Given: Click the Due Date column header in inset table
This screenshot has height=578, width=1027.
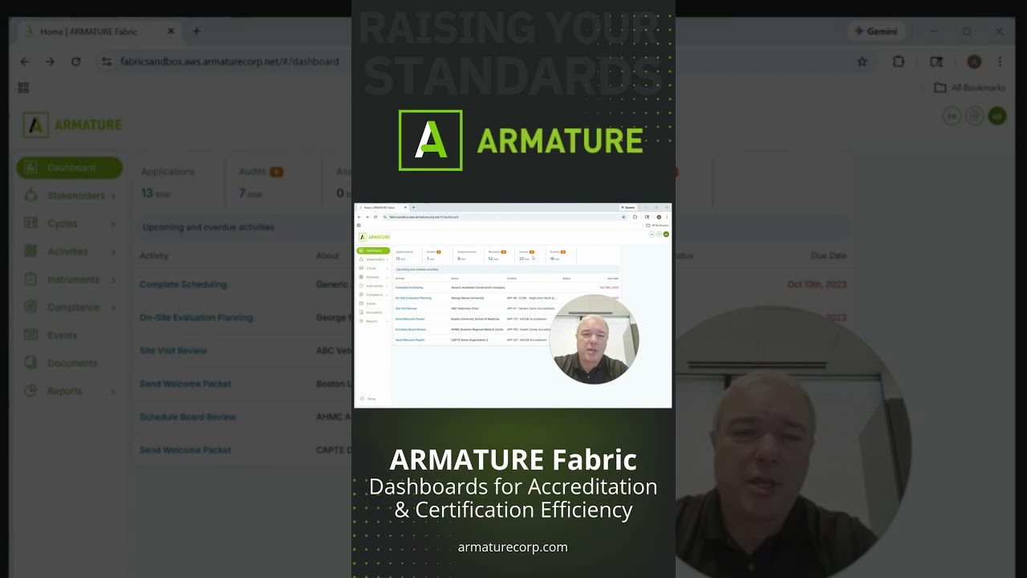Looking at the screenshot, I should [x=613, y=278].
